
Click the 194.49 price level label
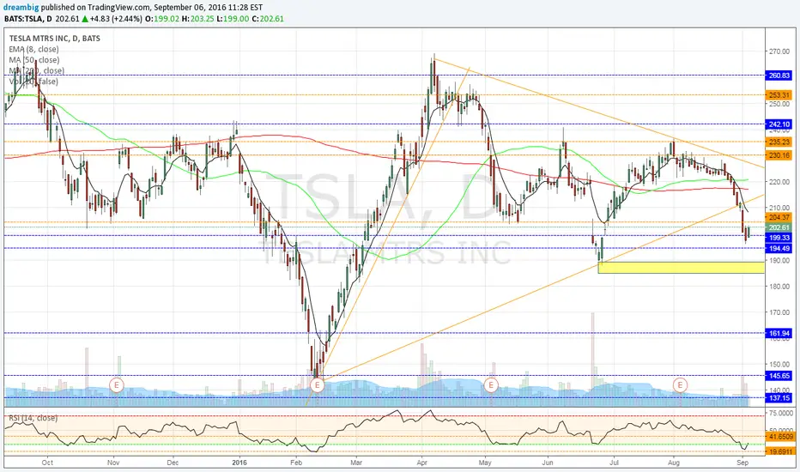[779, 249]
